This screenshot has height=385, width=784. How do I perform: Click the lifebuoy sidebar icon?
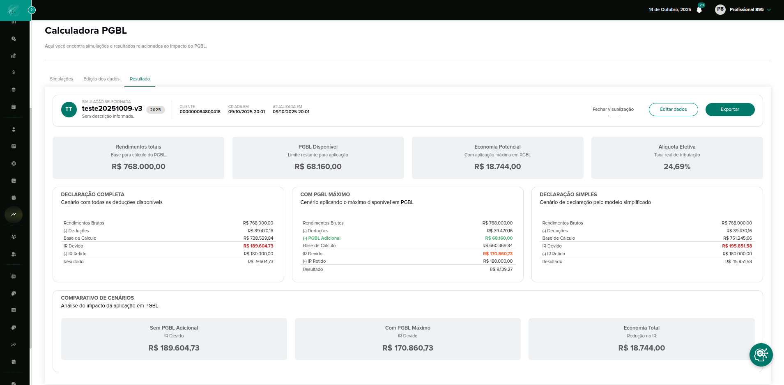tap(14, 163)
